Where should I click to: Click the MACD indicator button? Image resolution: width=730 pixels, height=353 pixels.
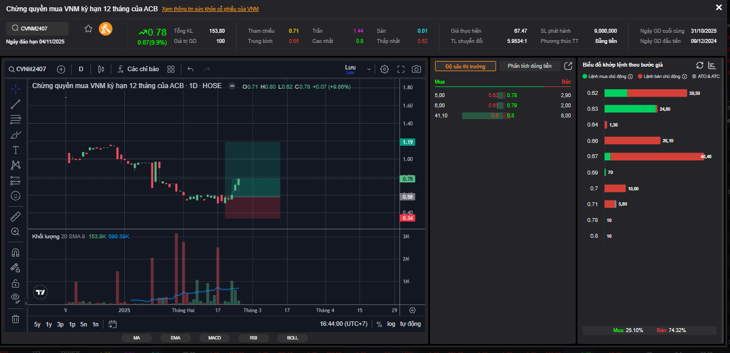tap(214, 338)
